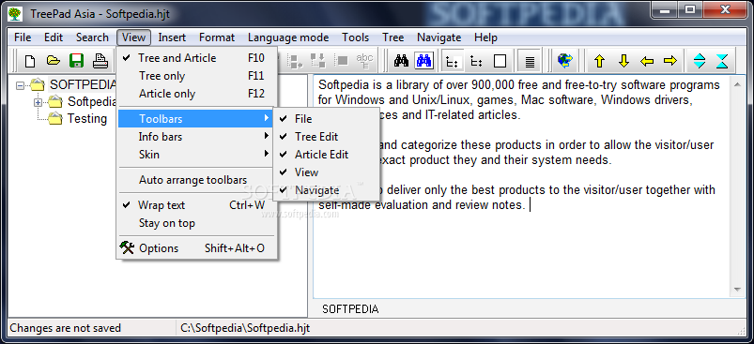
Task: Open the Search menu
Action: point(92,37)
